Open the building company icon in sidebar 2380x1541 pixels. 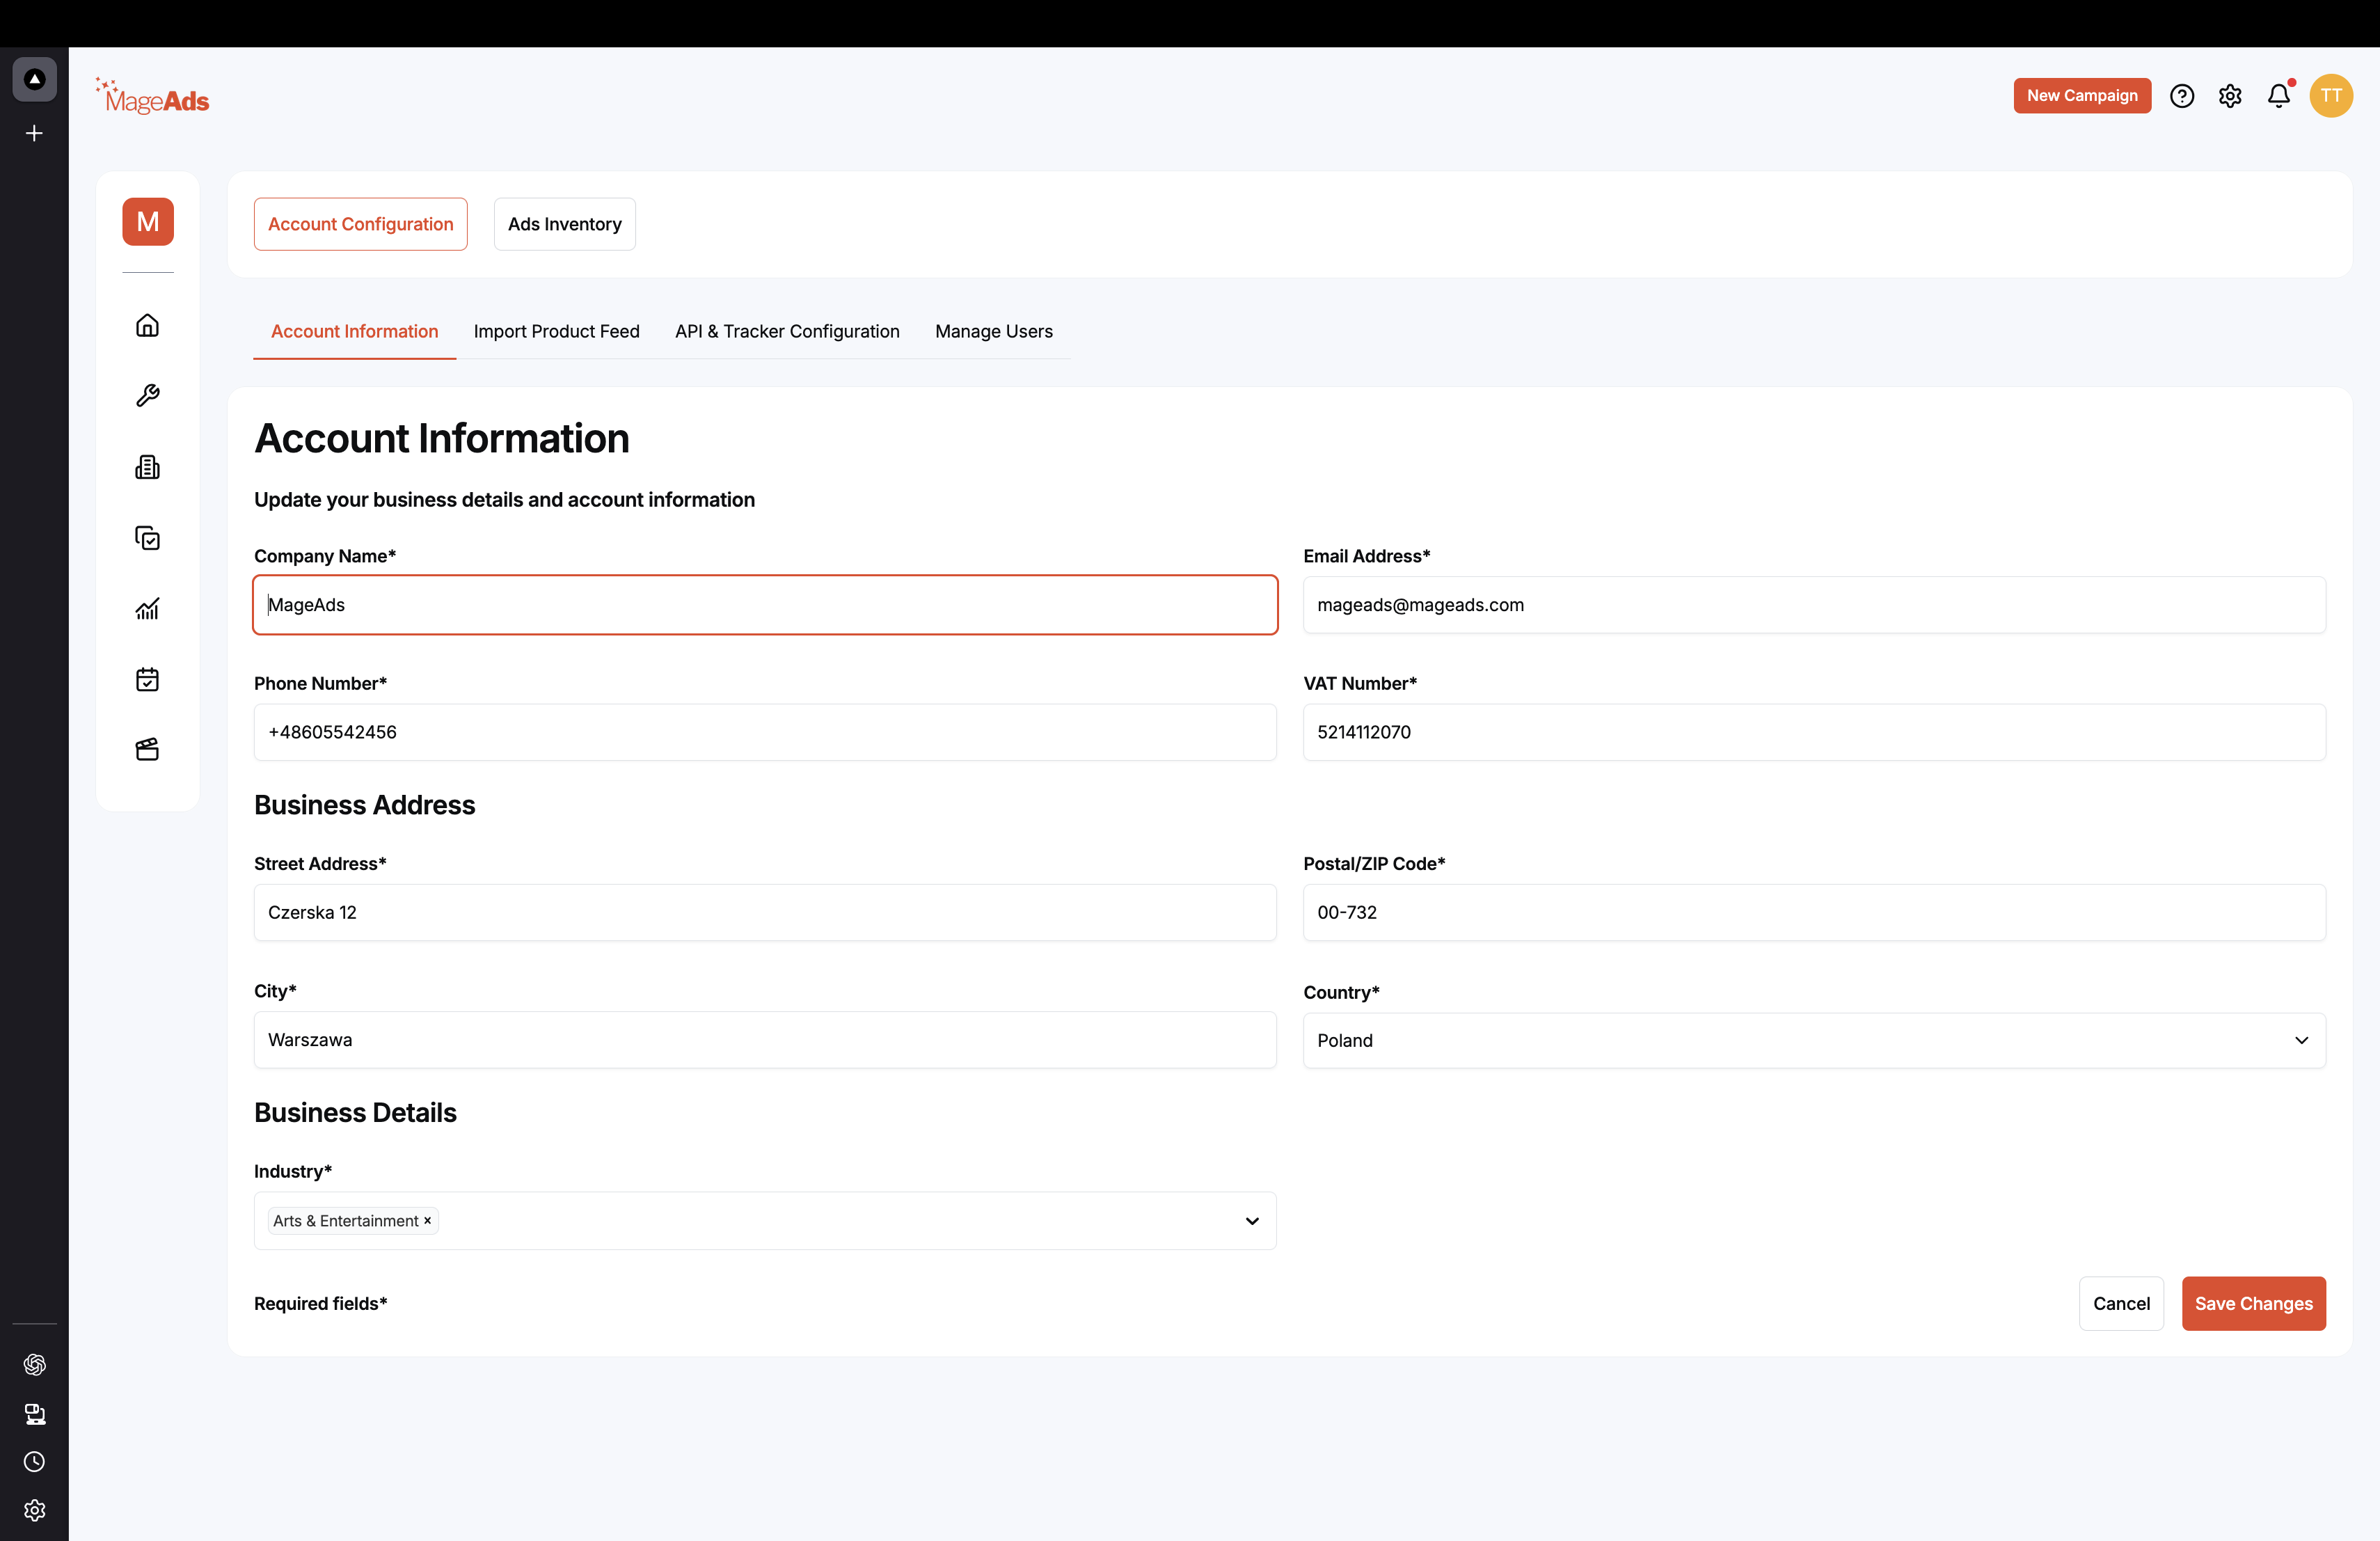[x=147, y=467]
